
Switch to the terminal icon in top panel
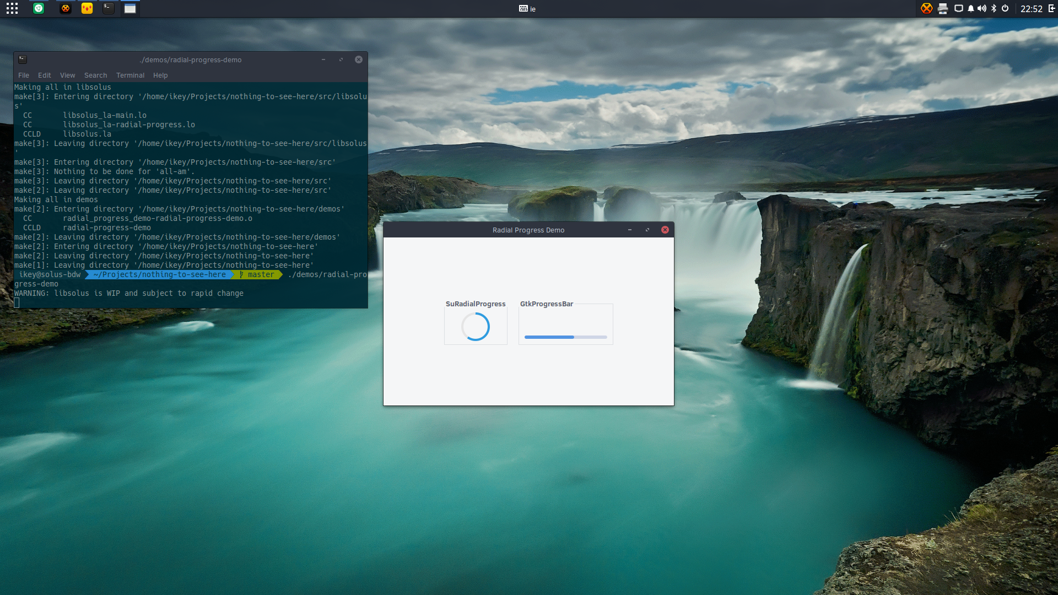click(x=109, y=8)
